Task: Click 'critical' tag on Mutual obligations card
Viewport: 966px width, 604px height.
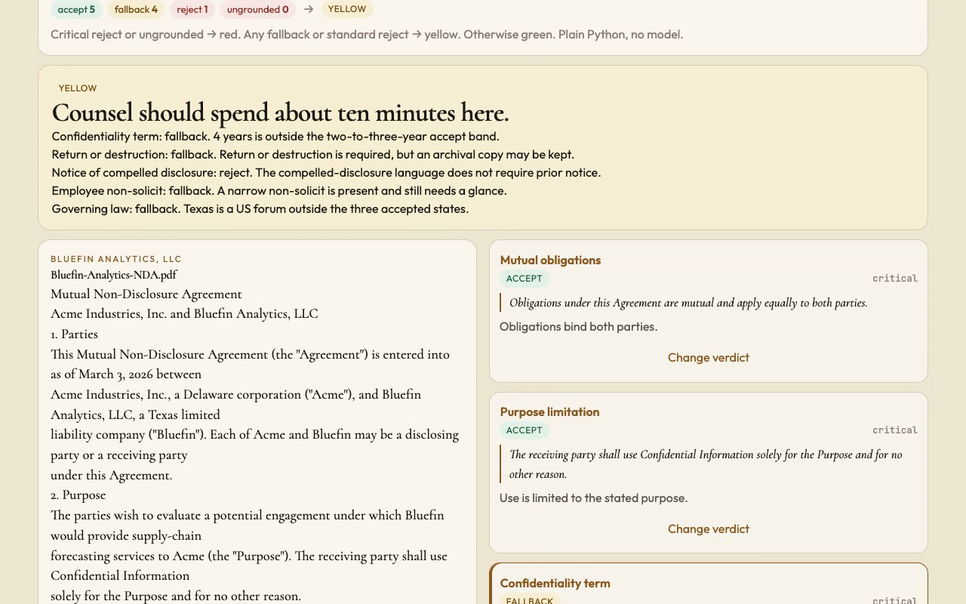Action: pos(895,279)
